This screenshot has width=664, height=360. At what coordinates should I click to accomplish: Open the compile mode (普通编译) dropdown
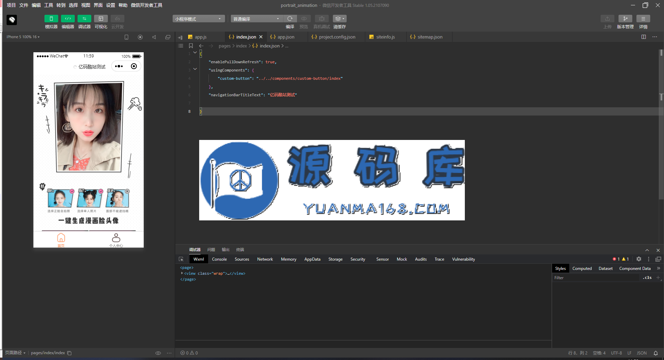257,19
